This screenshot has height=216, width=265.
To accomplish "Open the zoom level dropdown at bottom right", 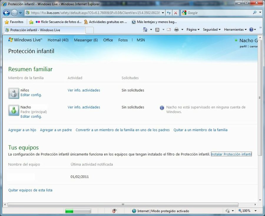I will point(255,211).
